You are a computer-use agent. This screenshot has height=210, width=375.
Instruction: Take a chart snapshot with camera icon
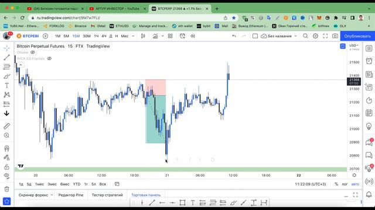(335, 36)
